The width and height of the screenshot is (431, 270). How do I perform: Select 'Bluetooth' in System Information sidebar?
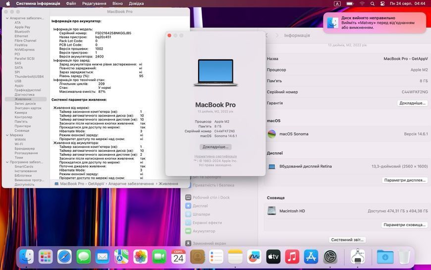click(22, 32)
